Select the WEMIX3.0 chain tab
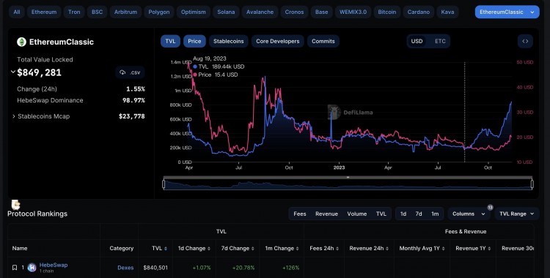550x278 pixels. (353, 12)
